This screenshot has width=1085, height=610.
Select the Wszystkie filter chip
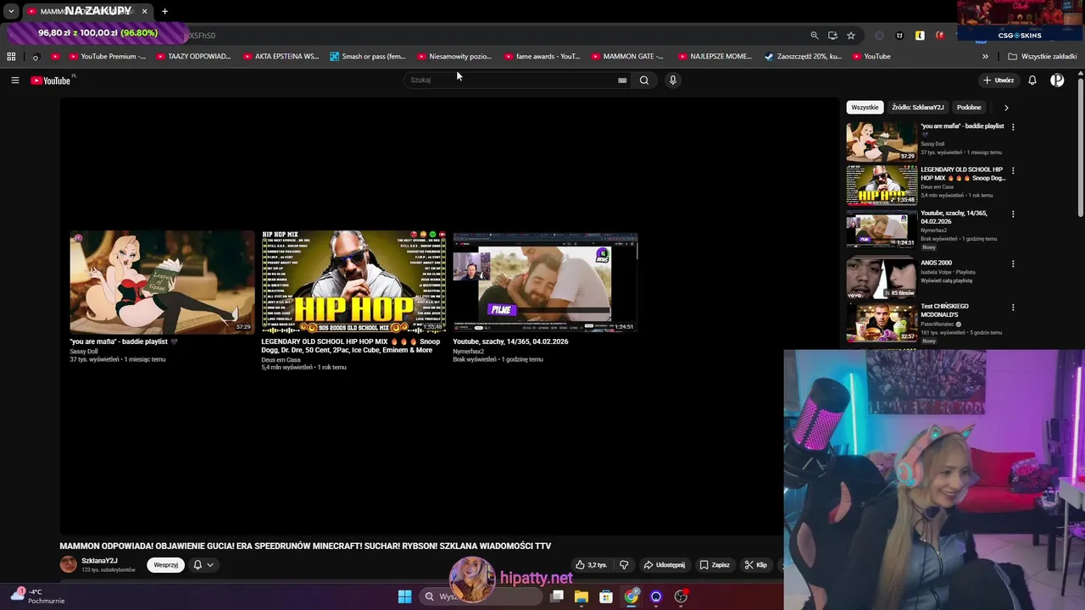[865, 108]
